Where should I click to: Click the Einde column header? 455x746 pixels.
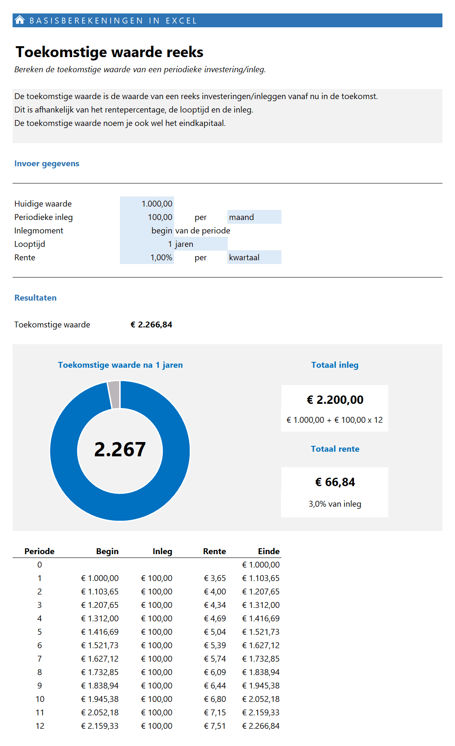coord(268,551)
